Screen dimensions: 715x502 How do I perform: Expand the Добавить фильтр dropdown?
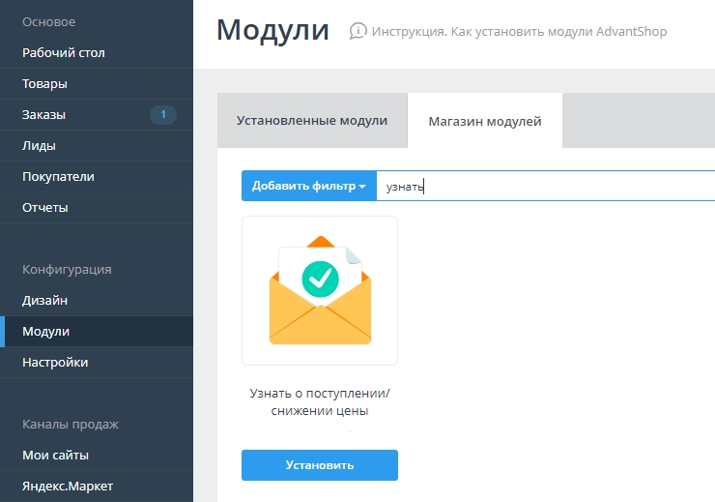(308, 187)
